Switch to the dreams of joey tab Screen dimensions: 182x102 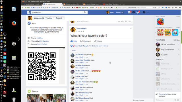point(92,4)
